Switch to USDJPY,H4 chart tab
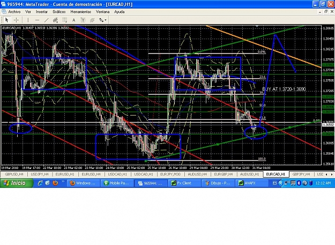 40,174
